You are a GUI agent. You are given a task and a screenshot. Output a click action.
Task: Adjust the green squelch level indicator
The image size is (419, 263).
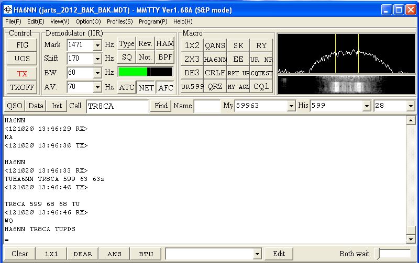146,72
